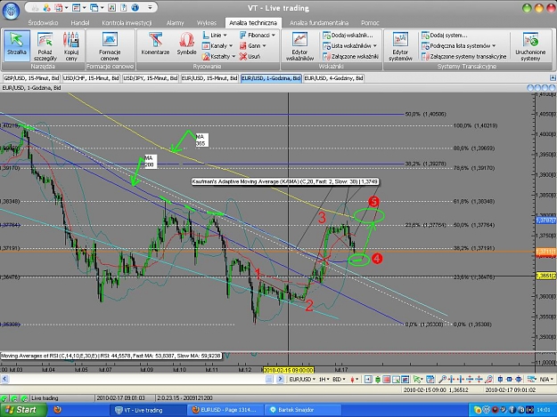557x417 pixels.
Task: Open Edytor systemów
Action: click(400, 46)
